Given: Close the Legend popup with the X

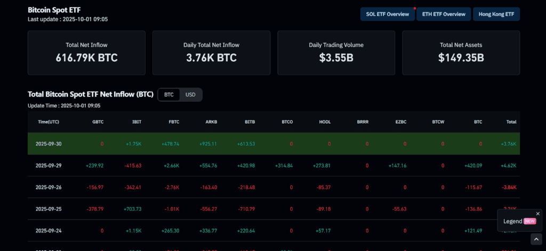Looking at the screenshot, I should [537, 214].
